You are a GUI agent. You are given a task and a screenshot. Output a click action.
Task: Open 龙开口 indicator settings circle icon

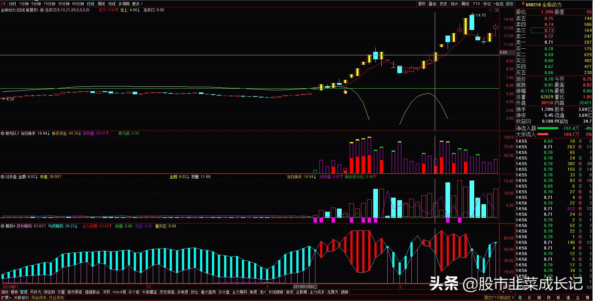click(x=42, y=10)
